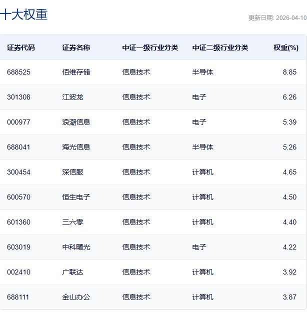Click 信息技术 in the 江波龙 row
Viewport: 307px width, 313px height.
tap(136, 97)
